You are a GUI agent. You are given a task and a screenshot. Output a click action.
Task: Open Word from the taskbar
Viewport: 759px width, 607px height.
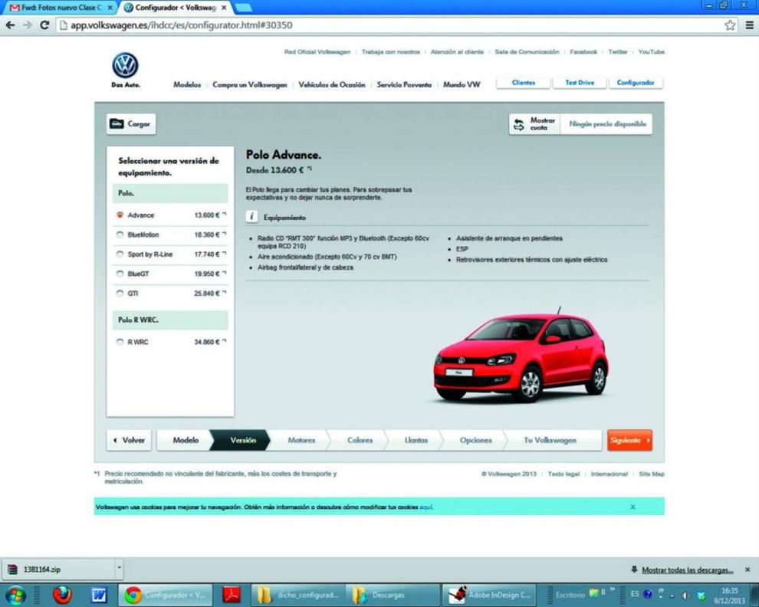(99, 595)
